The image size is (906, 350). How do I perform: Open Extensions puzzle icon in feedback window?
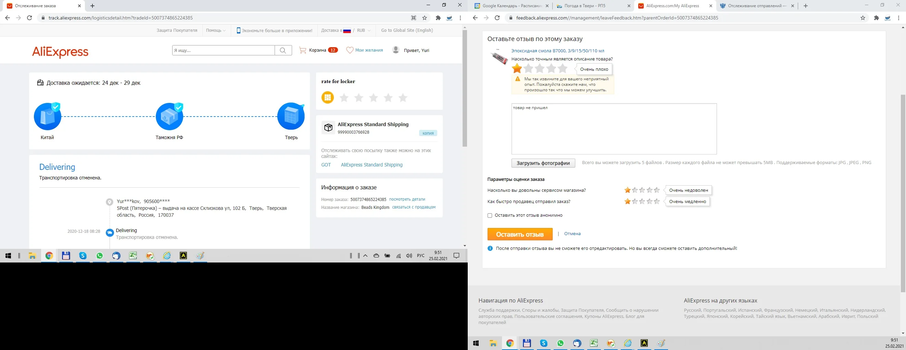point(877,18)
